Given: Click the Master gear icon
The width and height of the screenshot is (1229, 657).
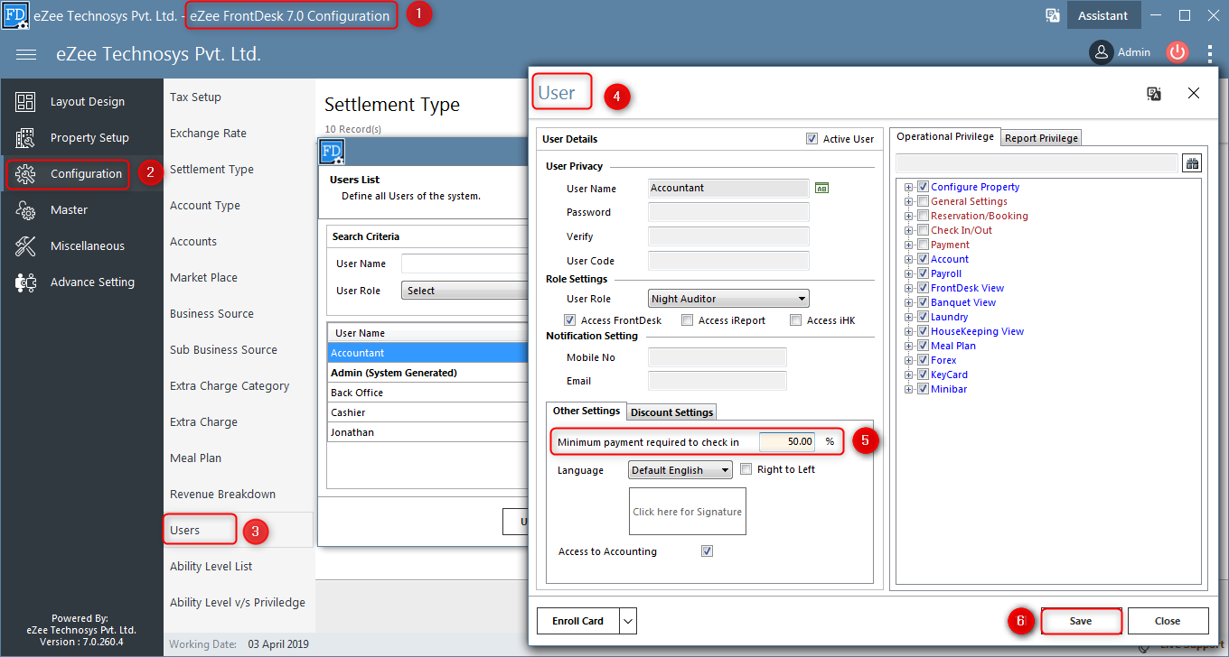Looking at the screenshot, I should [x=25, y=210].
